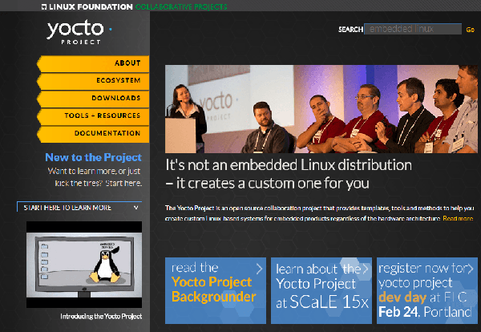Image resolution: width=481 pixels, height=332 pixels.
Task: Open the Downloads menu item
Action: [x=93, y=99]
